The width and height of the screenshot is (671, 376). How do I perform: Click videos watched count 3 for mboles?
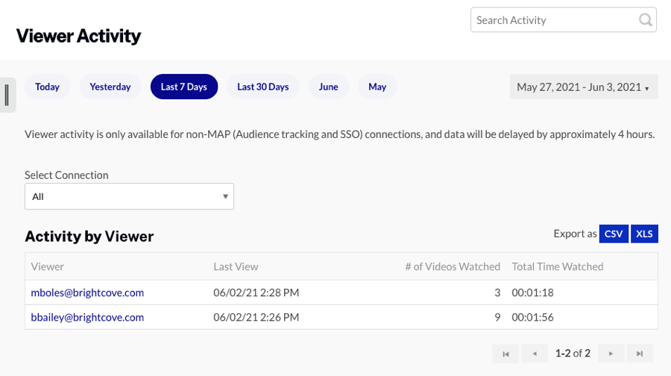497,292
